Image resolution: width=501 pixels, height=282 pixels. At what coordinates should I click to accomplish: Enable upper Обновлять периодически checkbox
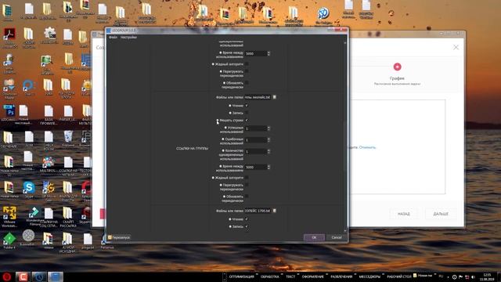point(247,83)
